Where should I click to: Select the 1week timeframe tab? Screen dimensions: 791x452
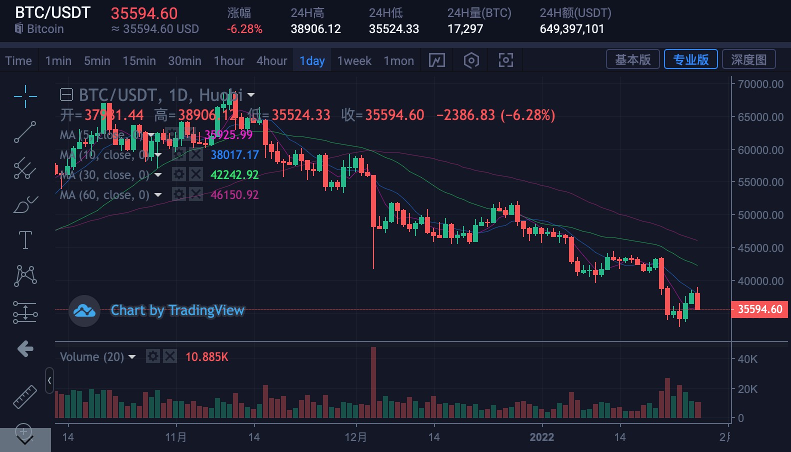point(354,61)
